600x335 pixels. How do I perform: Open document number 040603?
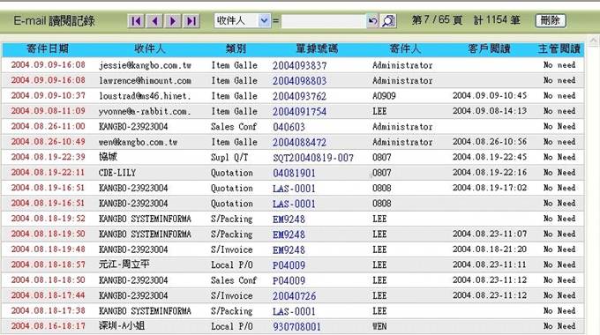click(289, 127)
